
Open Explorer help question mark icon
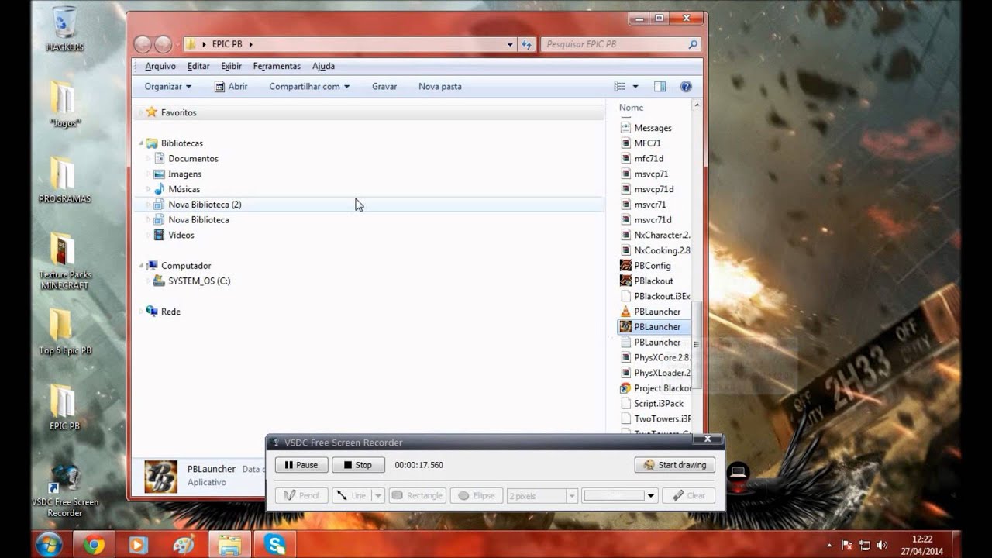point(686,87)
